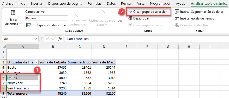Screen dimensions: 229x98
Task: Select column I header
Action: (x=210, y=47)
